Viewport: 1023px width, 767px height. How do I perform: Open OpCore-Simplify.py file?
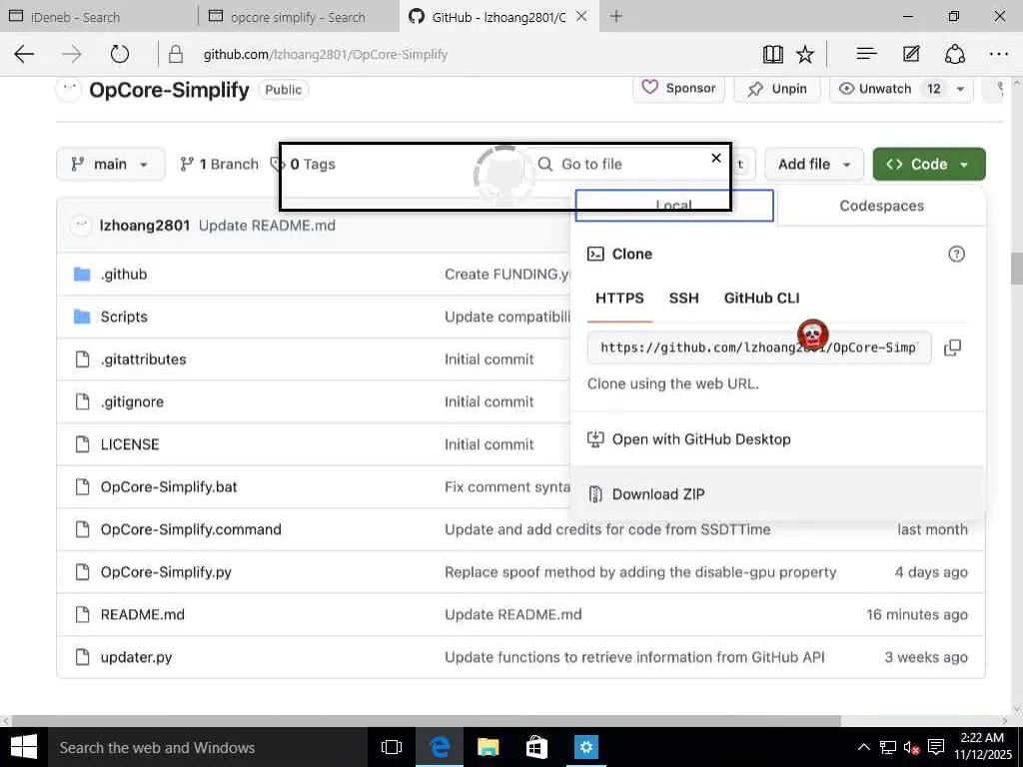pos(166,572)
